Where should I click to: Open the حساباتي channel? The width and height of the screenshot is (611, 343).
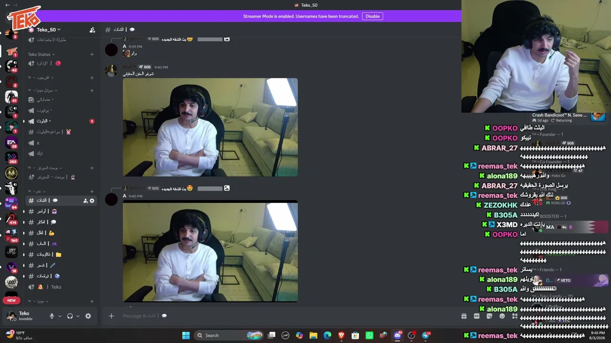pos(62,100)
